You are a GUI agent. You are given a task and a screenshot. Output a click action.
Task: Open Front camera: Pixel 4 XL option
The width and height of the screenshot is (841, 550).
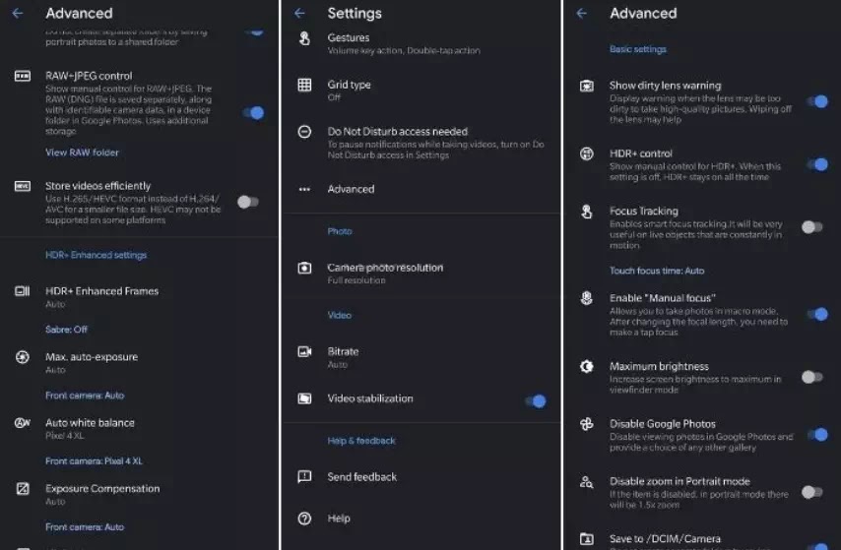tap(94, 461)
